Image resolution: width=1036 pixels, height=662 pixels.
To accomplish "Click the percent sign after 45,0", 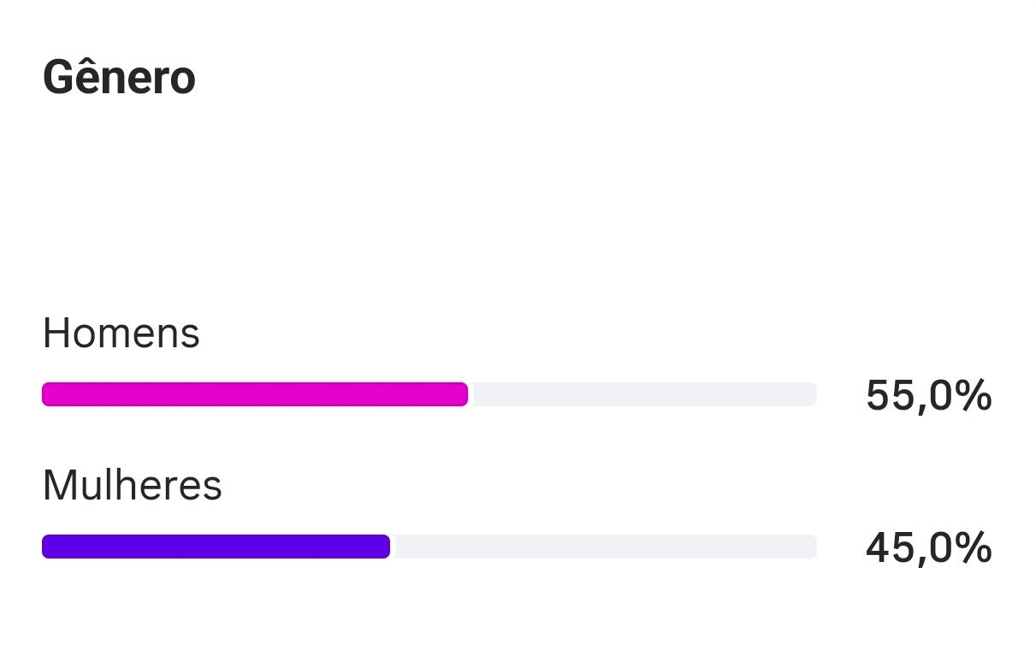I will 975,548.
